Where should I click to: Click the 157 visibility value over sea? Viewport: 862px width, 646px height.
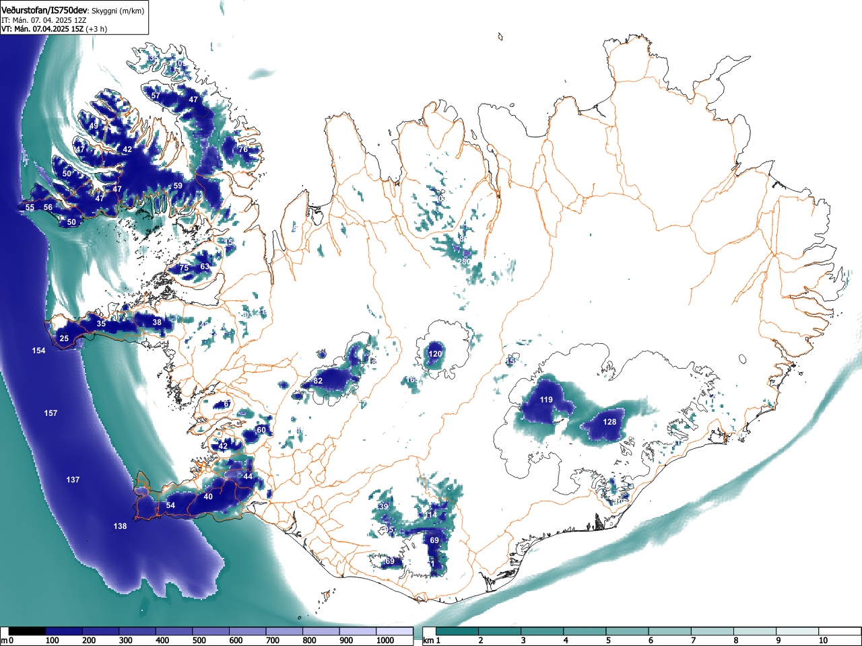(x=51, y=413)
